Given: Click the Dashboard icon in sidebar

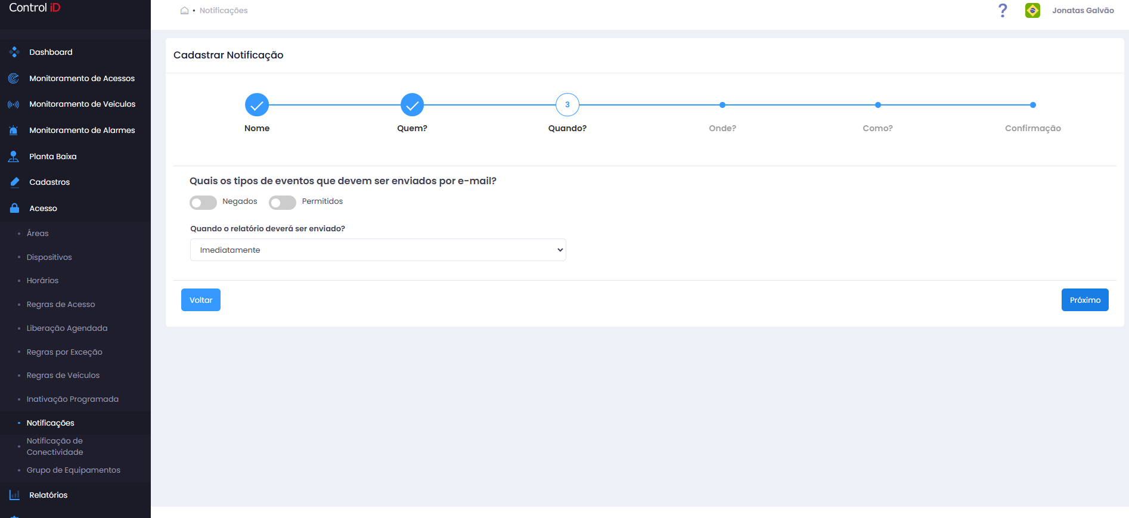Looking at the screenshot, I should click(14, 52).
